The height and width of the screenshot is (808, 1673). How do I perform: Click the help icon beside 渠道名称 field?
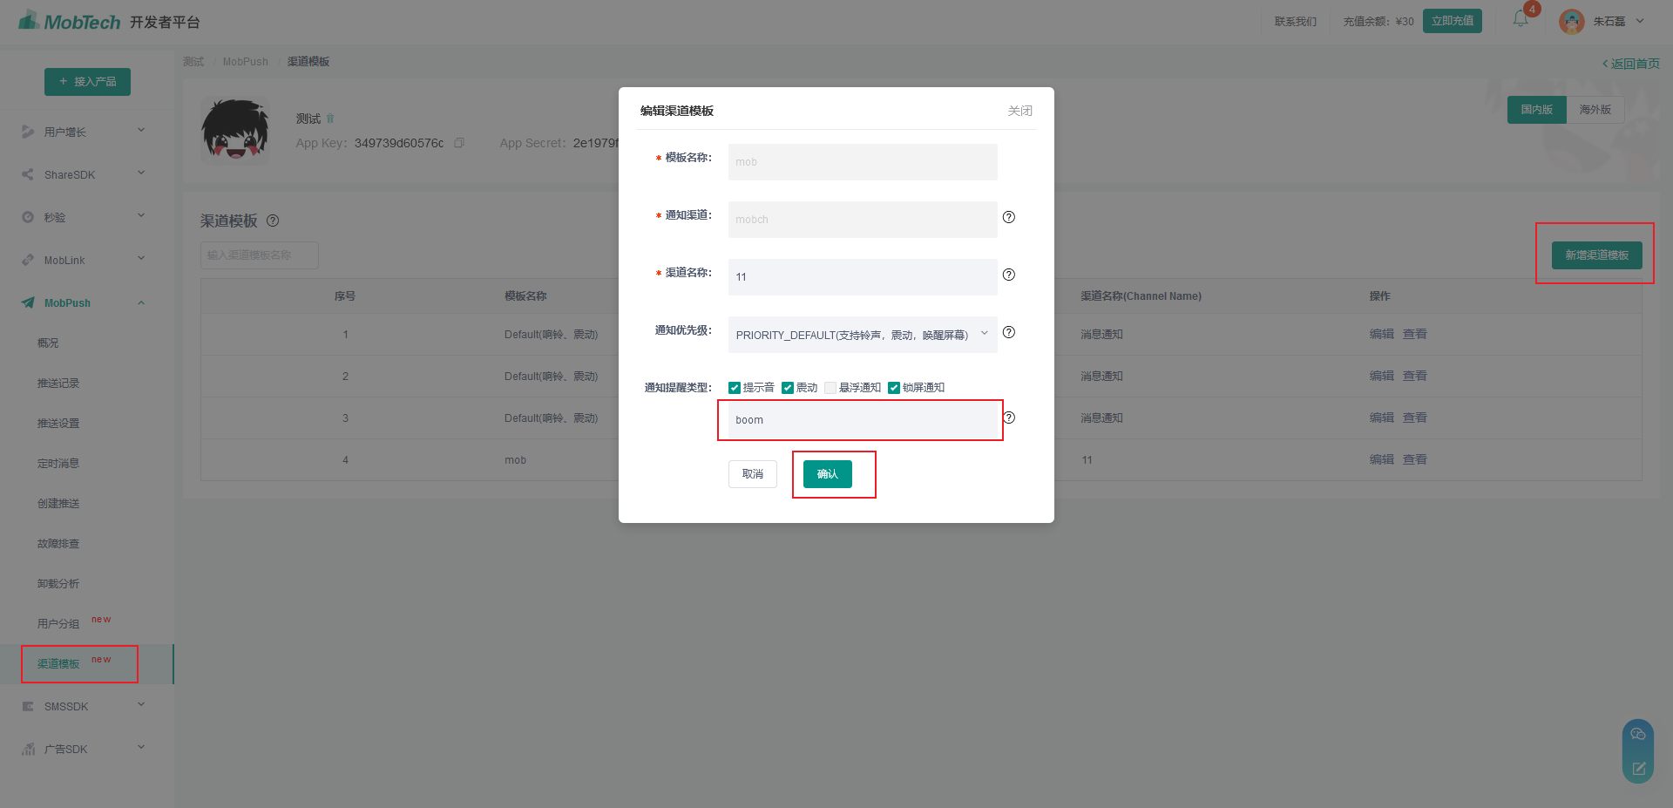1009,275
